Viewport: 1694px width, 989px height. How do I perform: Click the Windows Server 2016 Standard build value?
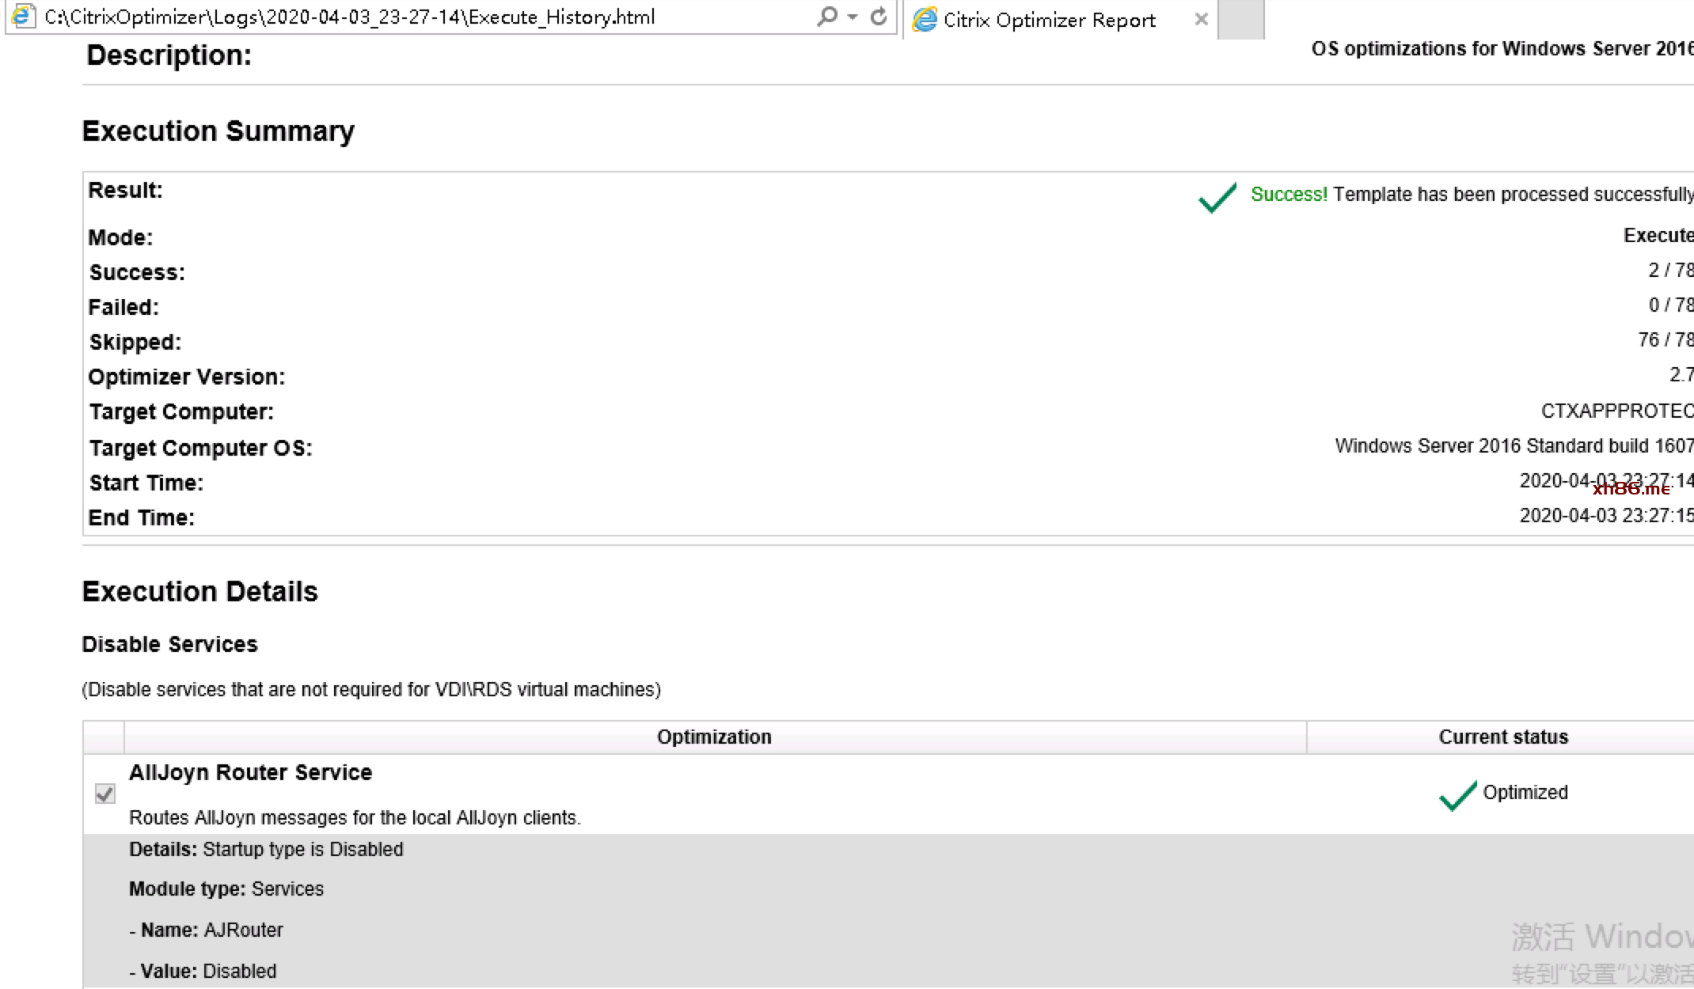1514,445
